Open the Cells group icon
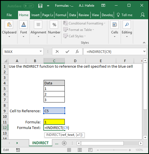Viewport: 149px width, 154px height. point(115,25)
